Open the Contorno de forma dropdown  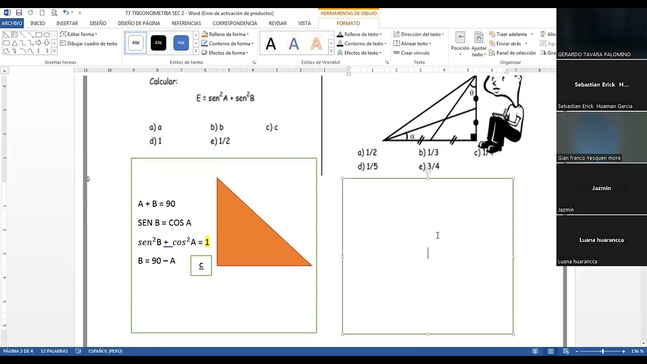pos(227,43)
